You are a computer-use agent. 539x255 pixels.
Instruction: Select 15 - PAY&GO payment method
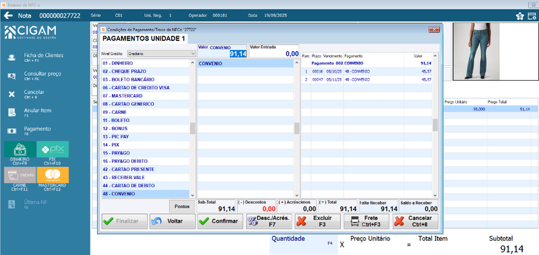(x=146, y=153)
